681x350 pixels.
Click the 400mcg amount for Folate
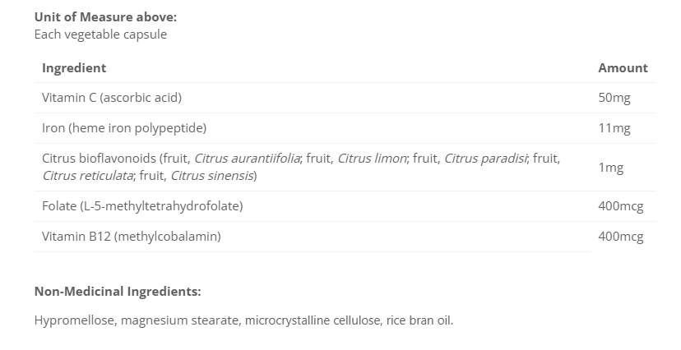pyautogui.click(x=621, y=206)
